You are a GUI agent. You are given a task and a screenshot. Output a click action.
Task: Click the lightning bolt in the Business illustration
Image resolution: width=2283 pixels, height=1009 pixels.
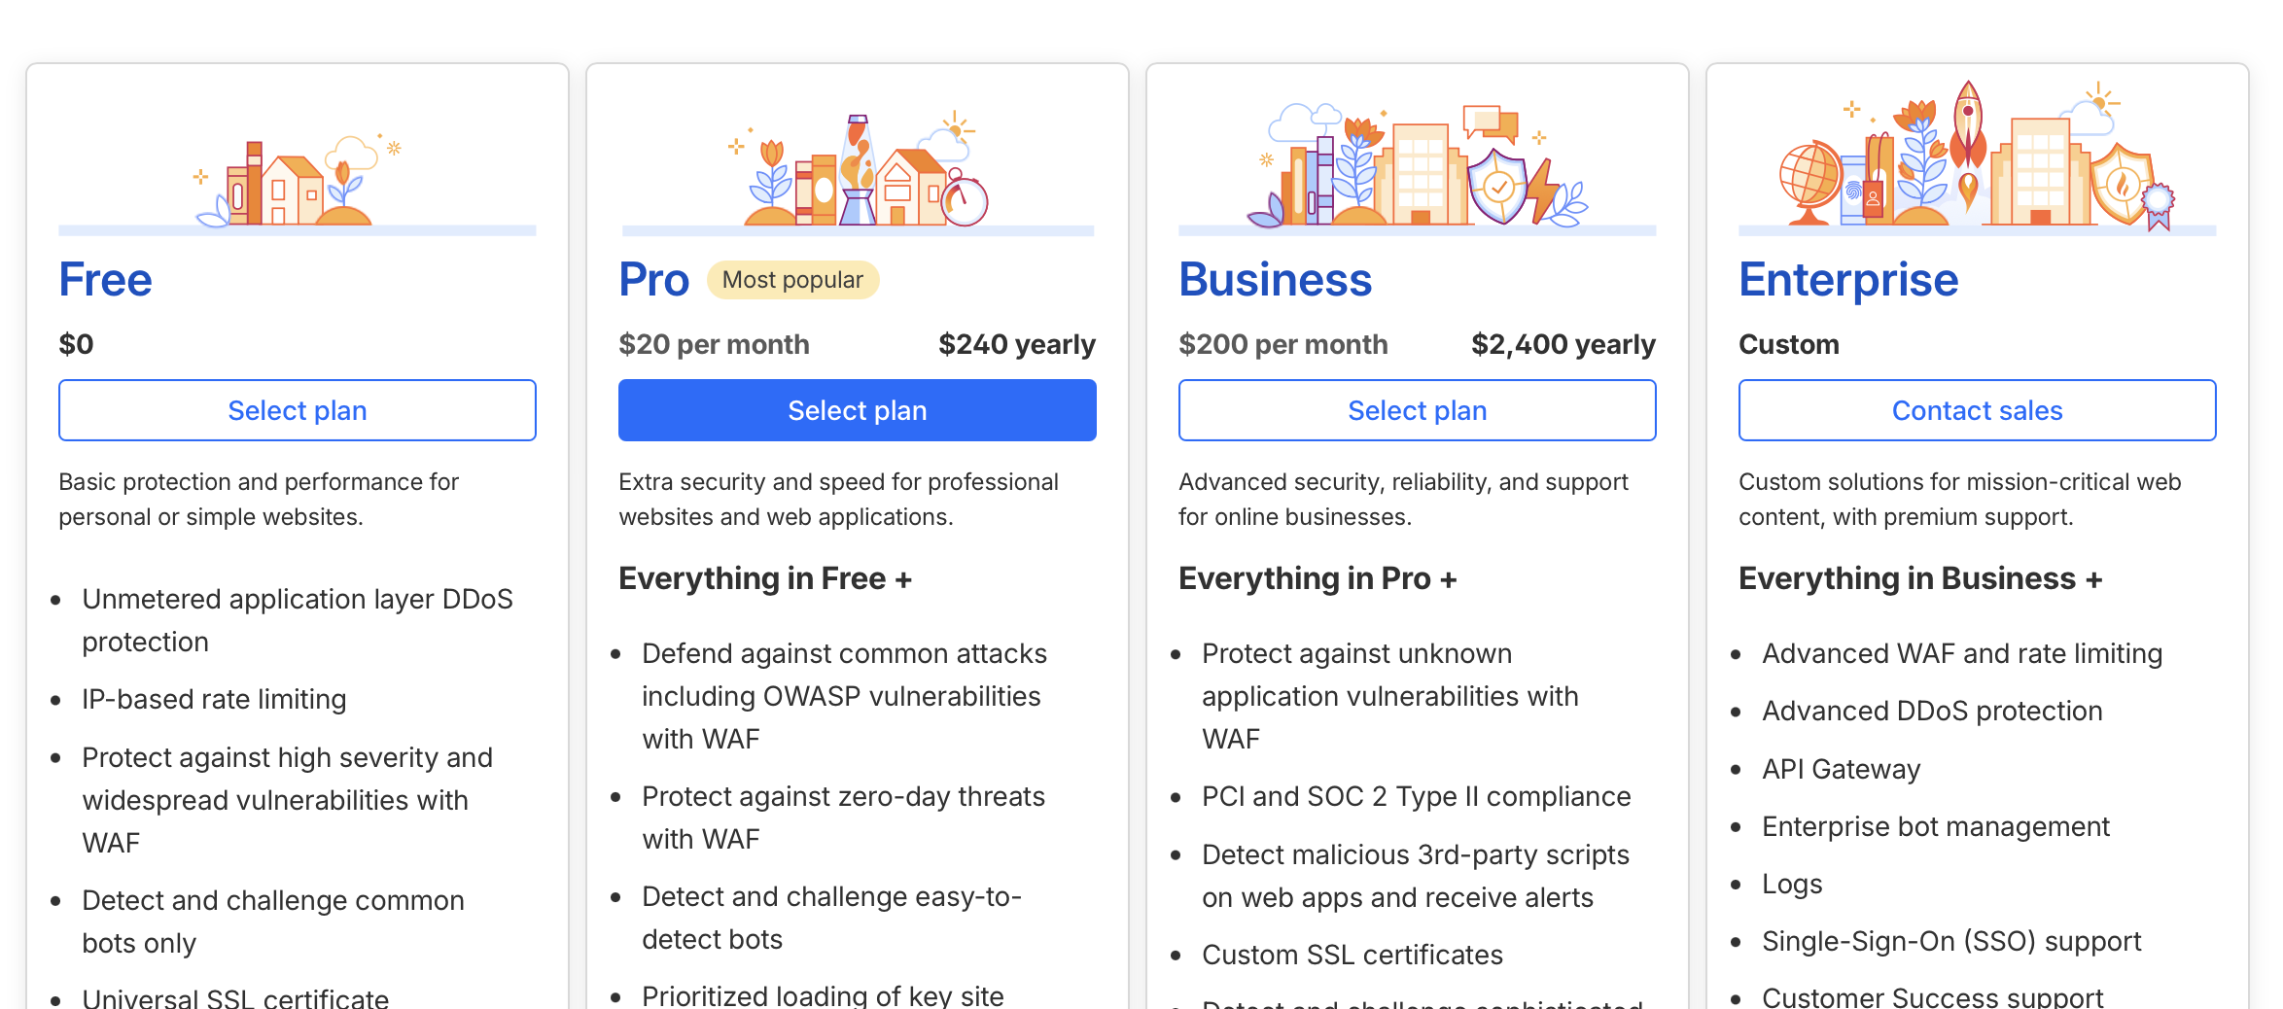(x=1541, y=189)
